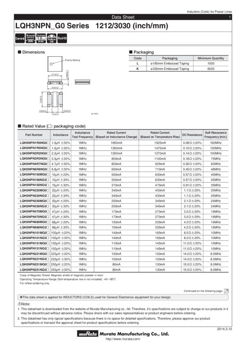Click the continued-page arrow icon
246x349 pixels.
click(226, 291)
